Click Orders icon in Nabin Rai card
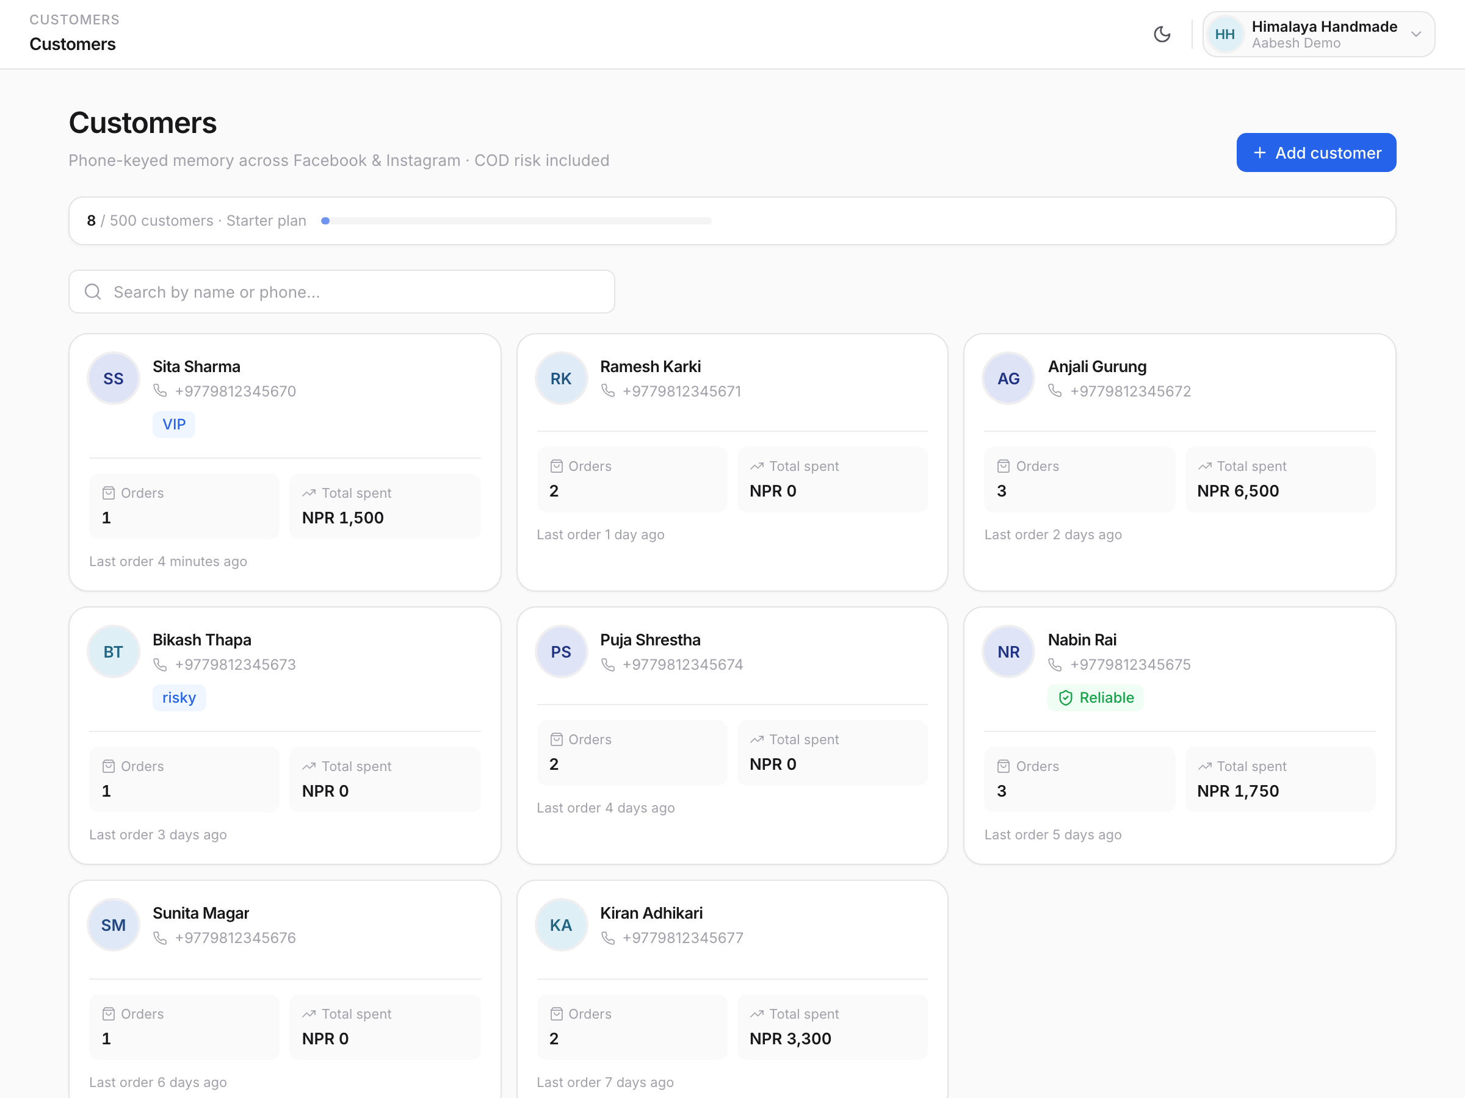Image resolution: width=1465 pixels, height=1098 pixels. [1004, 766]
